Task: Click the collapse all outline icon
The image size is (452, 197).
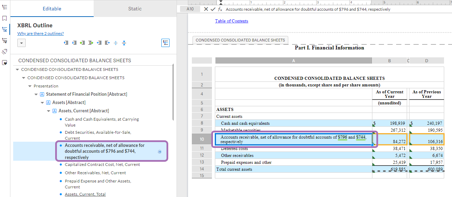Action: [124, 43]
